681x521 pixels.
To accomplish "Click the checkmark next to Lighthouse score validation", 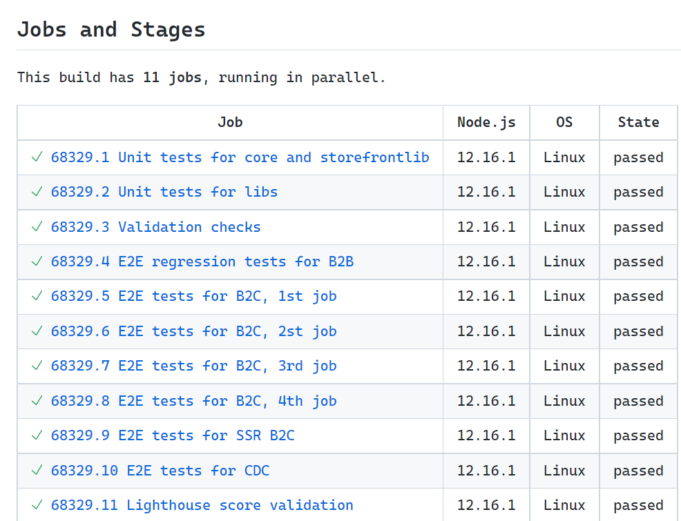I will (x=37, y=505).
